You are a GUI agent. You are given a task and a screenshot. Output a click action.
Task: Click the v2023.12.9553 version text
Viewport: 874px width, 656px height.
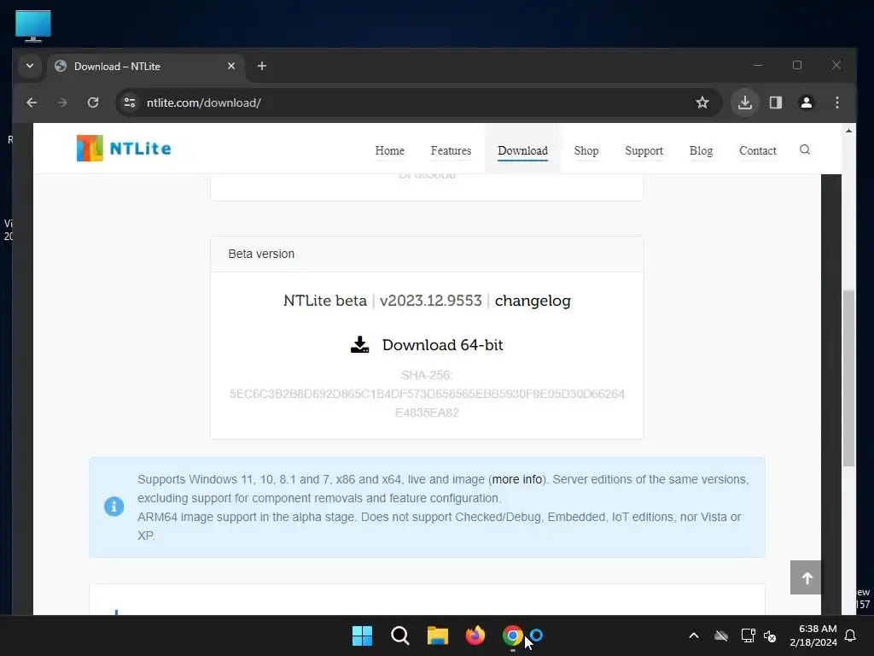430,301
